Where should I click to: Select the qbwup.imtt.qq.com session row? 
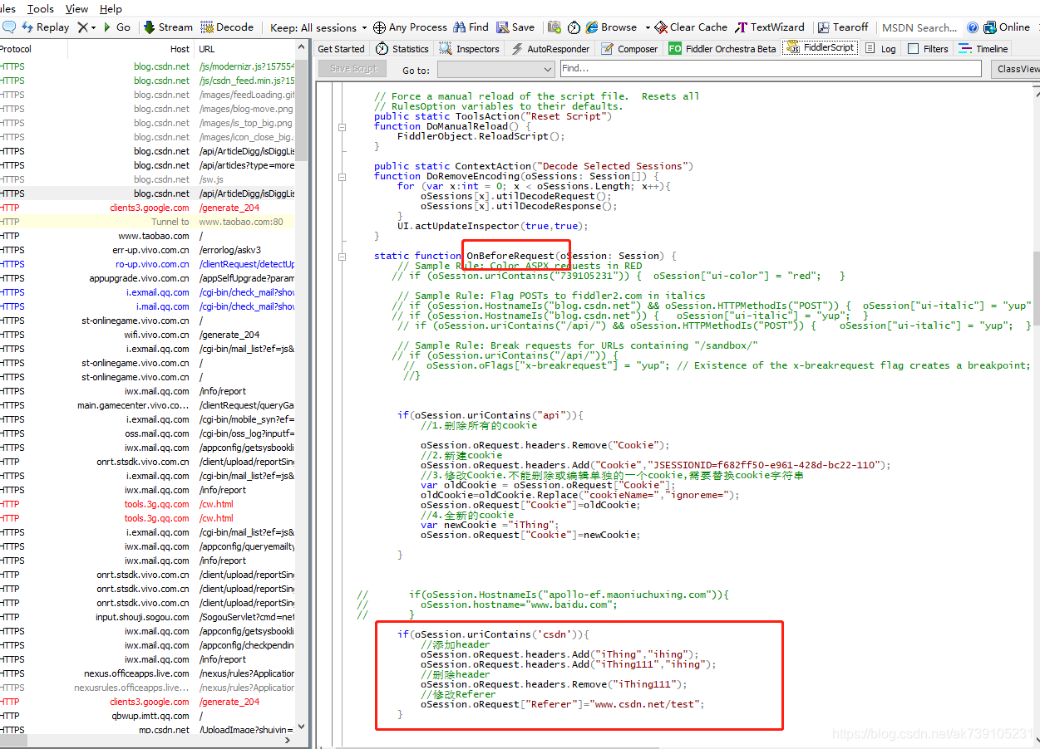click(x=148, y=716)
